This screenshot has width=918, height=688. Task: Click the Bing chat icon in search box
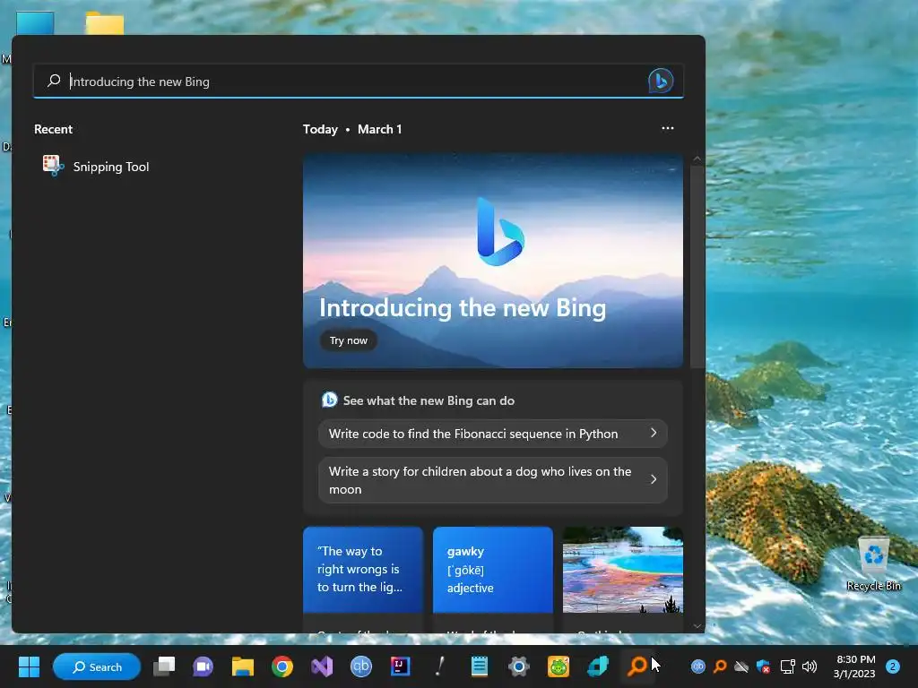(x=661, y=81)
